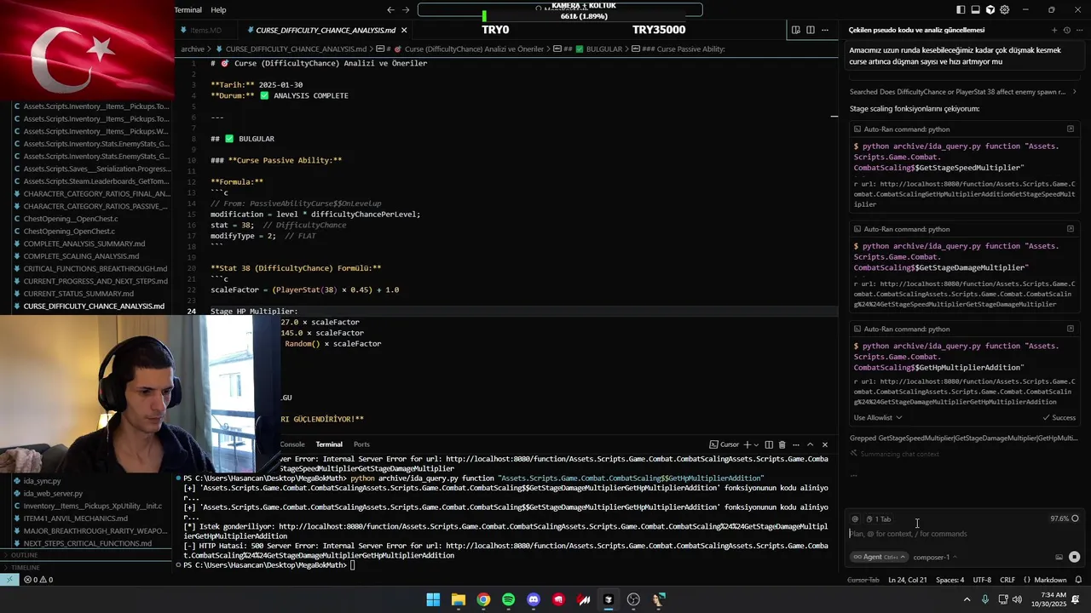Navigate back with the left arrow

[390, 9]
